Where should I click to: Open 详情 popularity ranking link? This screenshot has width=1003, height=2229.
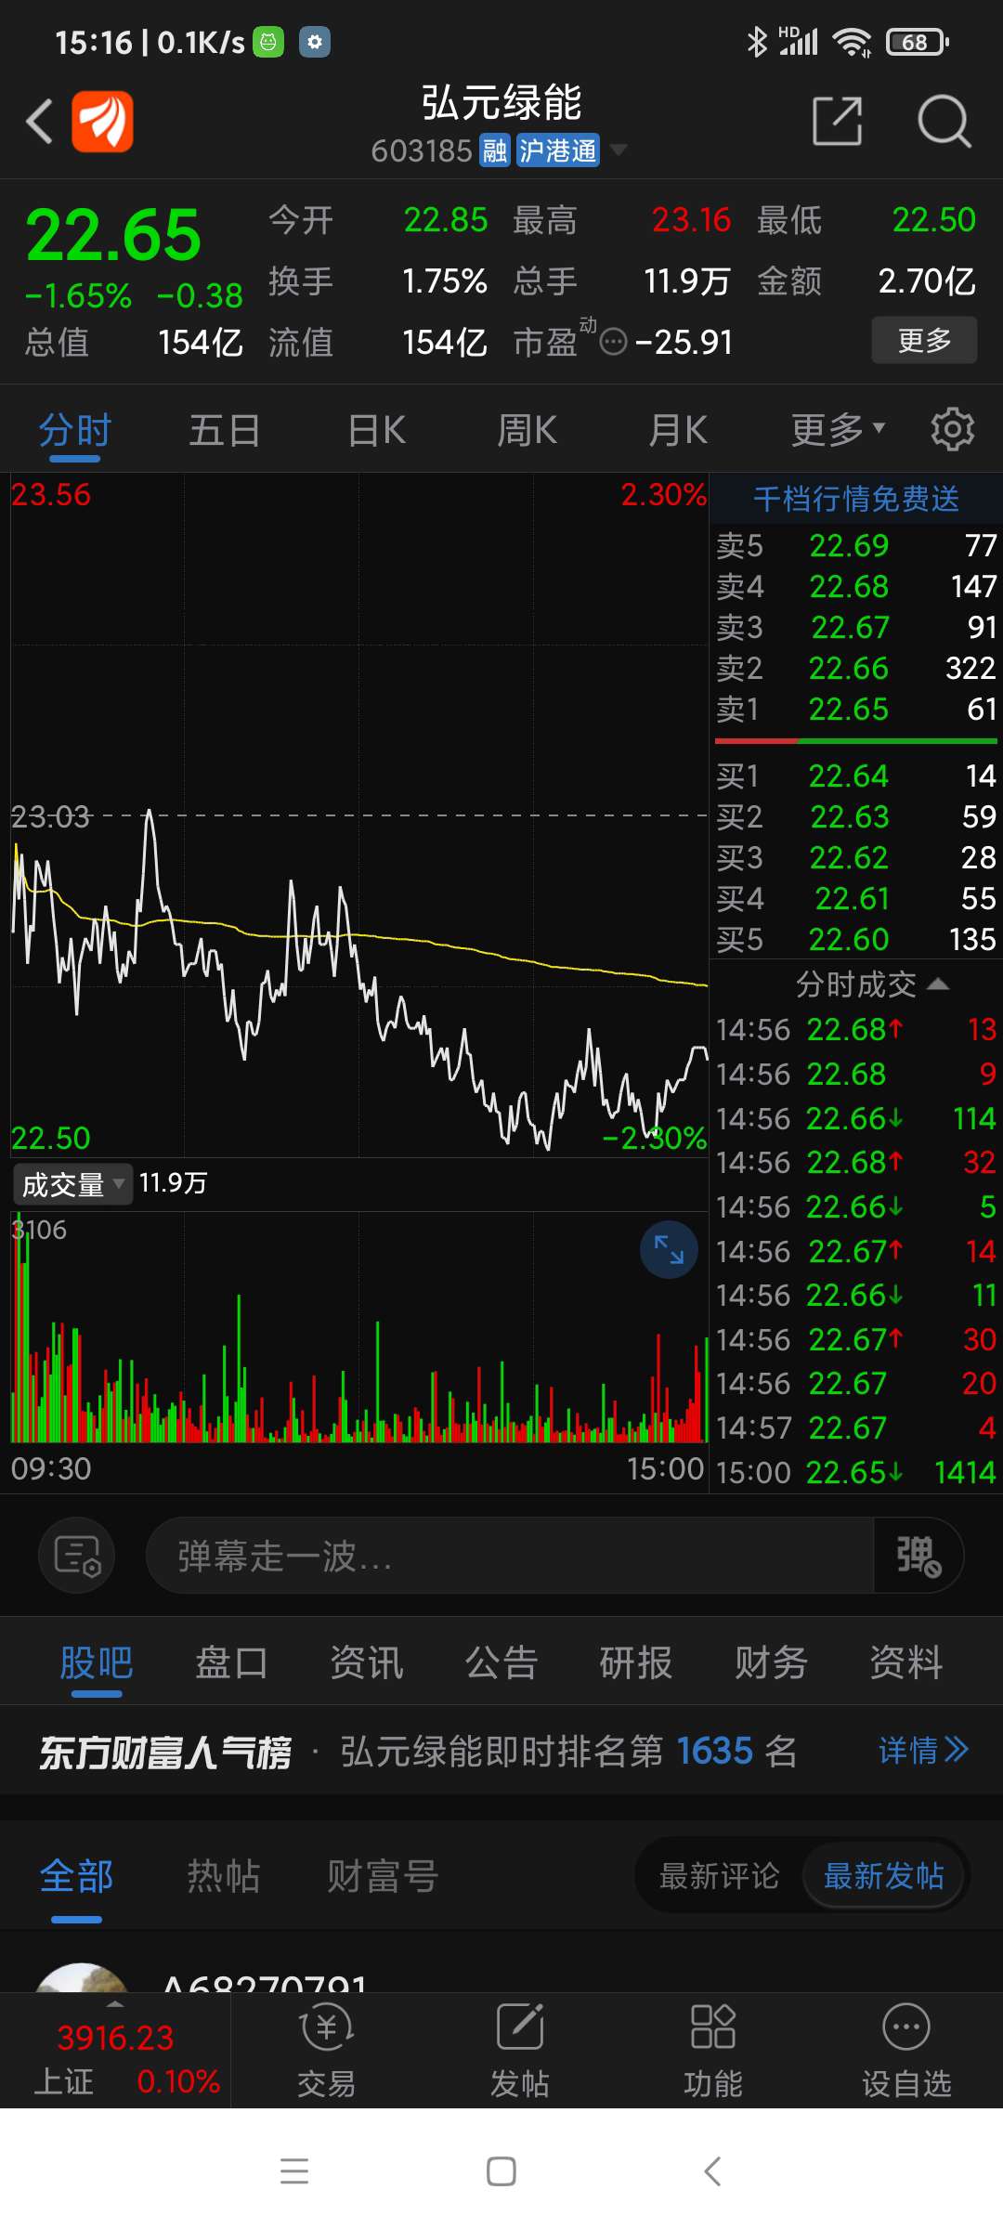(x=923, y=1751)
